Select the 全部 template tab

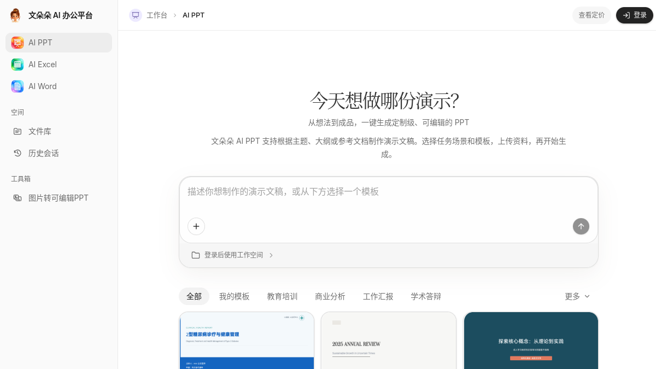pyautogui.click(x=194, y=296)
